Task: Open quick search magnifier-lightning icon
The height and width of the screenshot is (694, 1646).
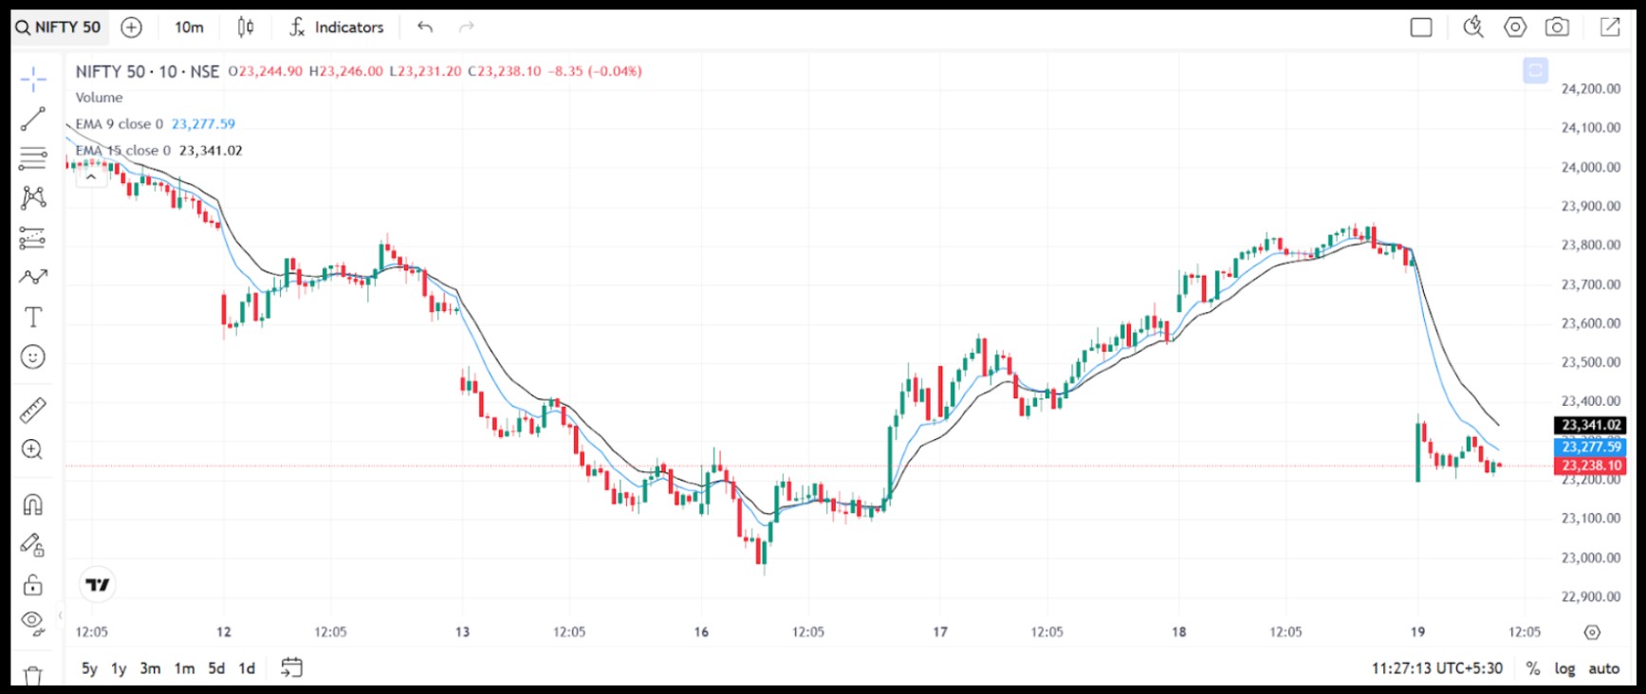Action: [x=1473, y=27]
